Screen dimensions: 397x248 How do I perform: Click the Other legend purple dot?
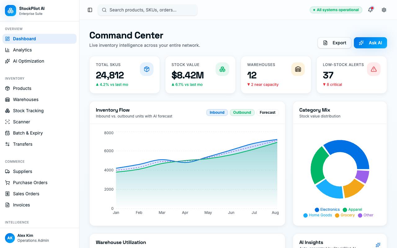pyautogui.click(x=360, y=215)
